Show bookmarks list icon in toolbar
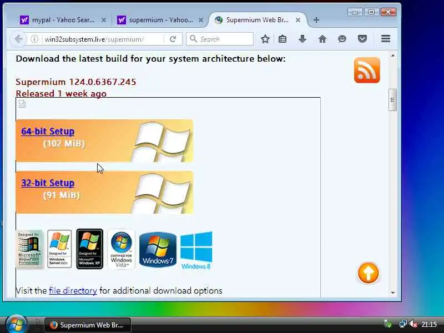This screenshot has width=444, height=333. [x=282, y=39]
